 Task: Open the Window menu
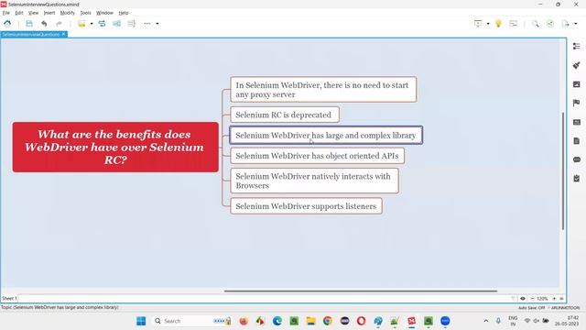click(104, 13)
